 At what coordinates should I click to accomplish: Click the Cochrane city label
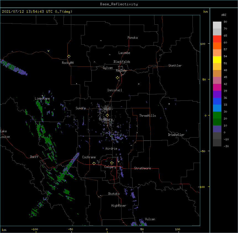[x=89, y=157]
